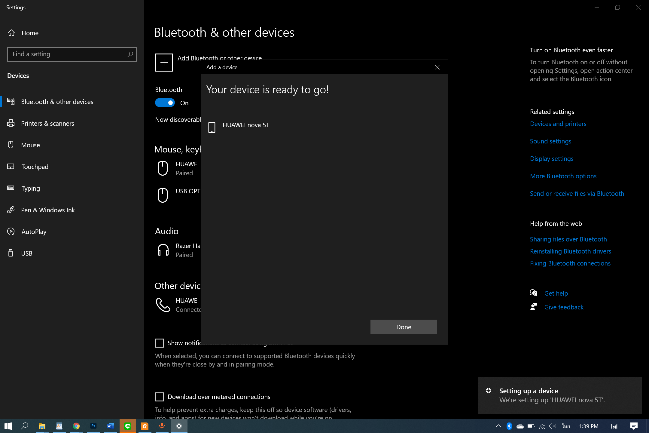This screenshot has height=433, width=649.
Task: Open Sound settings link
Action: click(550, 141)
